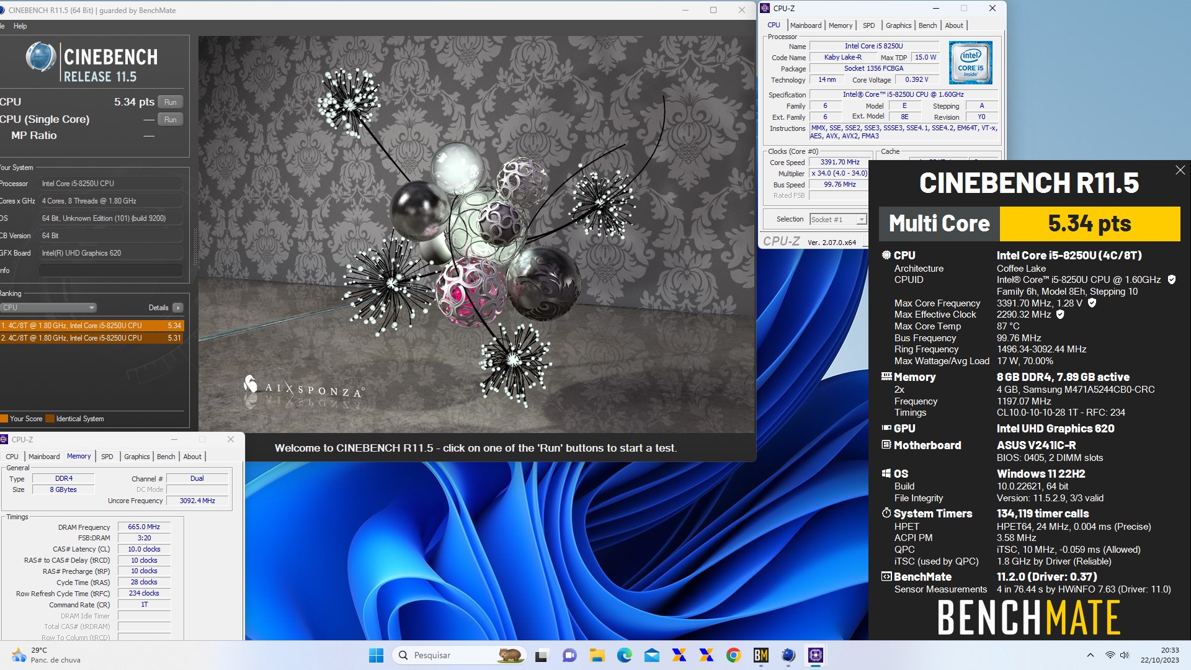Click the CPU chip icon in BenchMate
Screen dimensions: 1191x670
(886, 255)
